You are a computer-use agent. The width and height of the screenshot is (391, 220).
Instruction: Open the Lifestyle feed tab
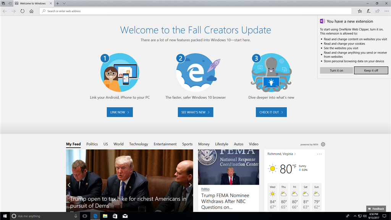point(222,144)
